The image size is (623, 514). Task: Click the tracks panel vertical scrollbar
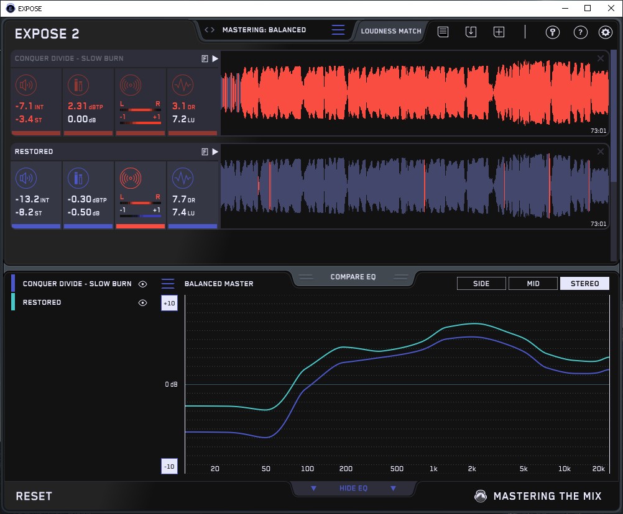(x=614, y=116)
